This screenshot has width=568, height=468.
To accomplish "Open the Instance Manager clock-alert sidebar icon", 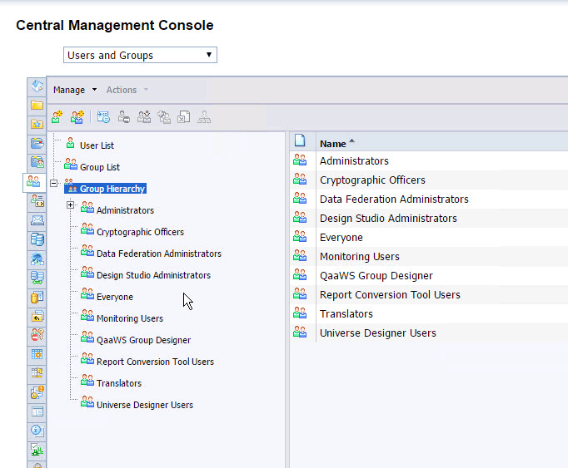I will coord(37,392).
